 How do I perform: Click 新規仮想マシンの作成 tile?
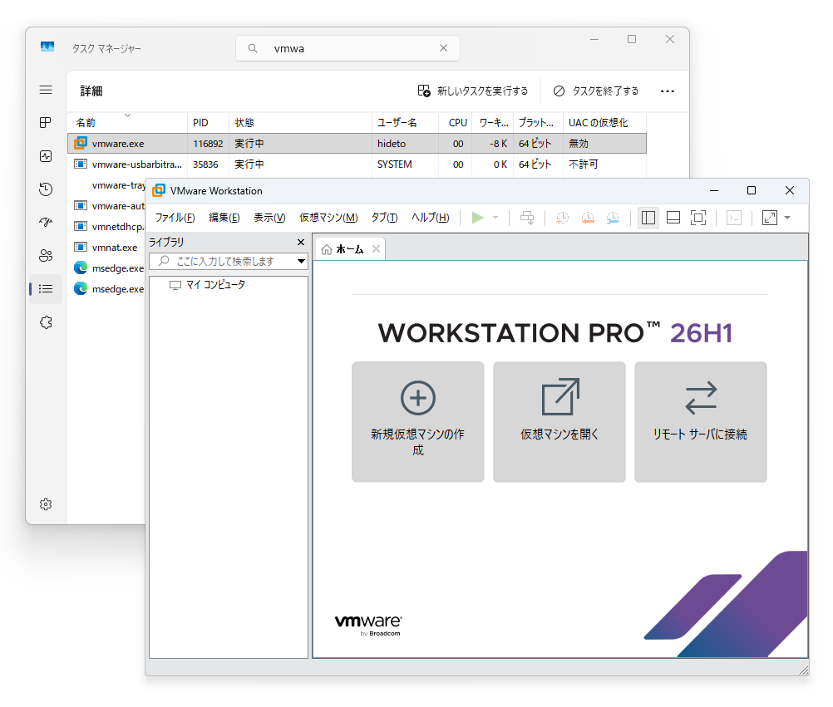pos(417,422)
